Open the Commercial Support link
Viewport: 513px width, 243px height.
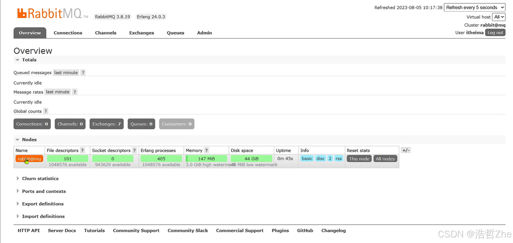240,230
